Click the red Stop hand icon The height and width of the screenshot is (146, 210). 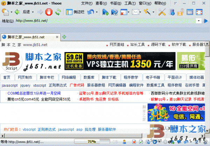pyautogui.click(x=49, y=12)
